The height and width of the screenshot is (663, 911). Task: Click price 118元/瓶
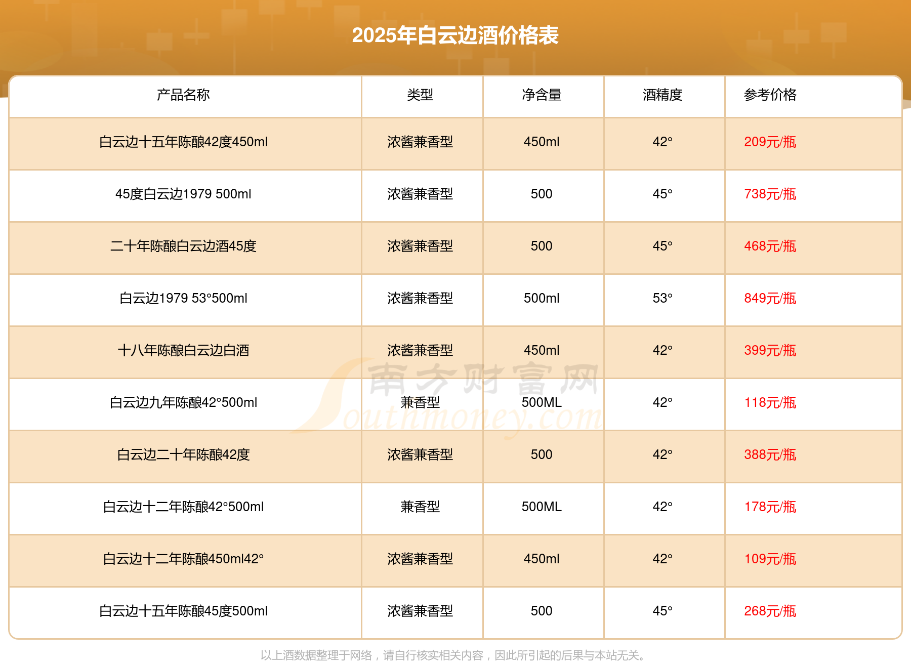coord(770,402)
